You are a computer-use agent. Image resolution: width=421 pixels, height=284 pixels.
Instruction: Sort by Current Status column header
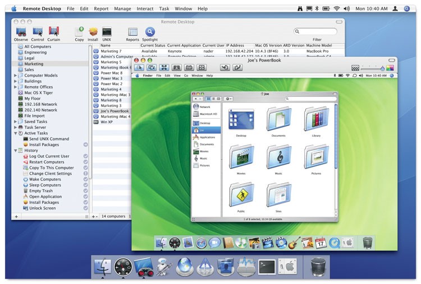click(153, 45)
